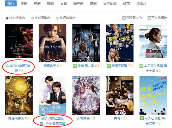The height and width of the screenshot is (128, 172).
Task: Open the 棋魂 poster thumbnail
Action: [x=120, y=96]
